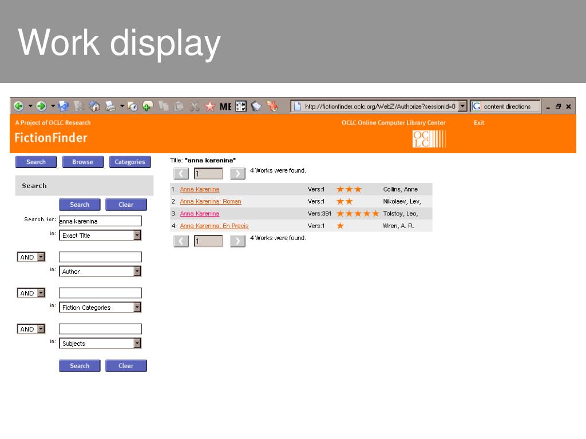Open the Fiction Categories dropdown
The height and width of the screenshot is (439, 586).
[100, 307]
